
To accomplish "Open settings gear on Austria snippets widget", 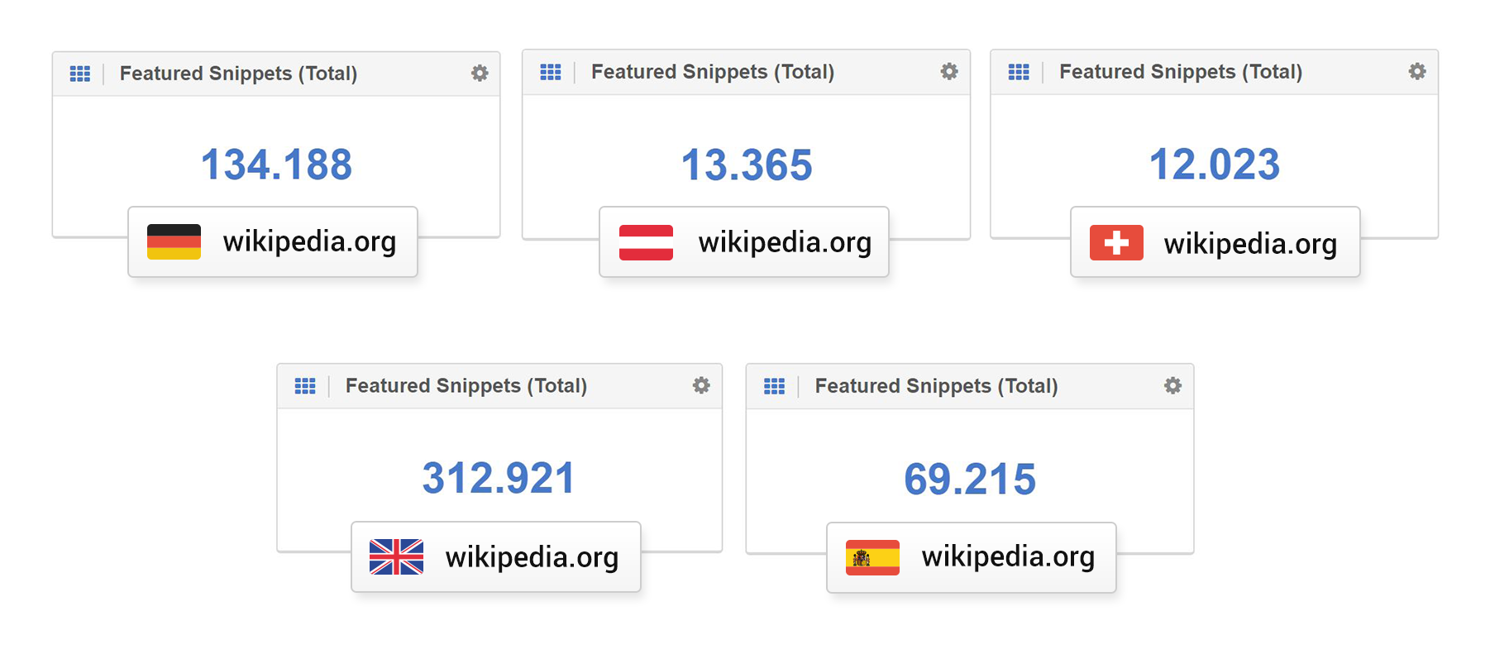I will 949,72.
